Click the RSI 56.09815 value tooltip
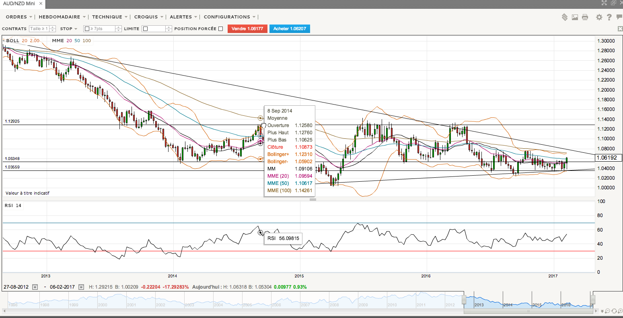 (284, 238)
